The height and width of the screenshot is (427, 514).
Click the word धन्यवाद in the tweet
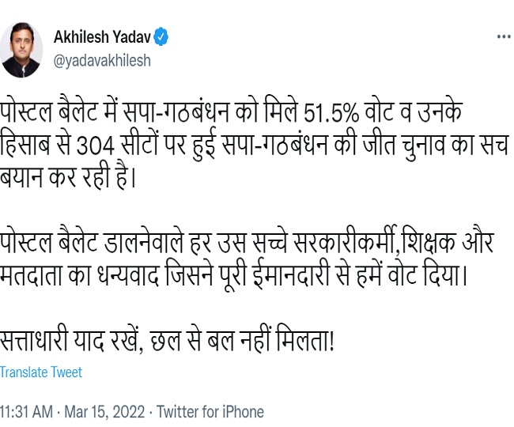[128, 274]
